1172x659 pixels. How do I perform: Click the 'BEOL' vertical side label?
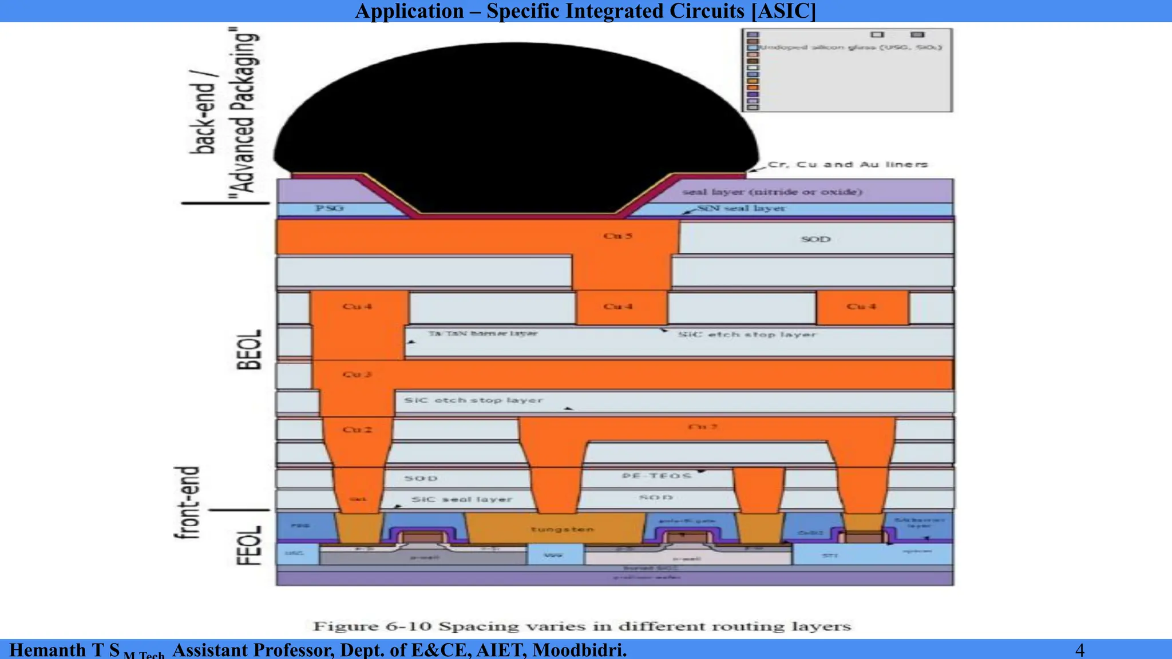[x=250, y=350]
